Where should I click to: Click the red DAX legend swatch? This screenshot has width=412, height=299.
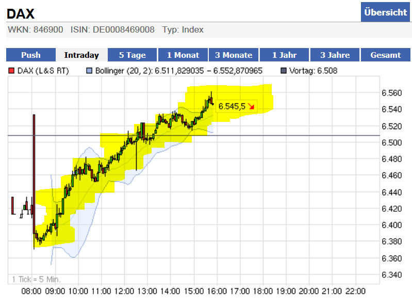point(11,71)
